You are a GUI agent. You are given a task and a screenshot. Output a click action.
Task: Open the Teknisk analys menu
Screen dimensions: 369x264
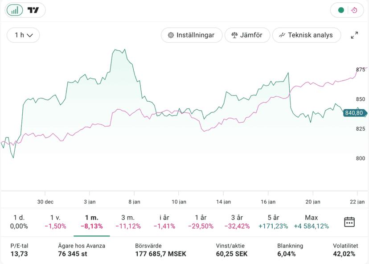coord(306,35)
